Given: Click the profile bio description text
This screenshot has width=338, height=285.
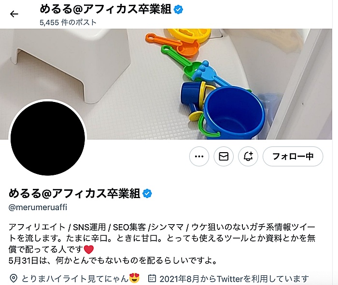Looking at the screenshot, I should 162,243.
